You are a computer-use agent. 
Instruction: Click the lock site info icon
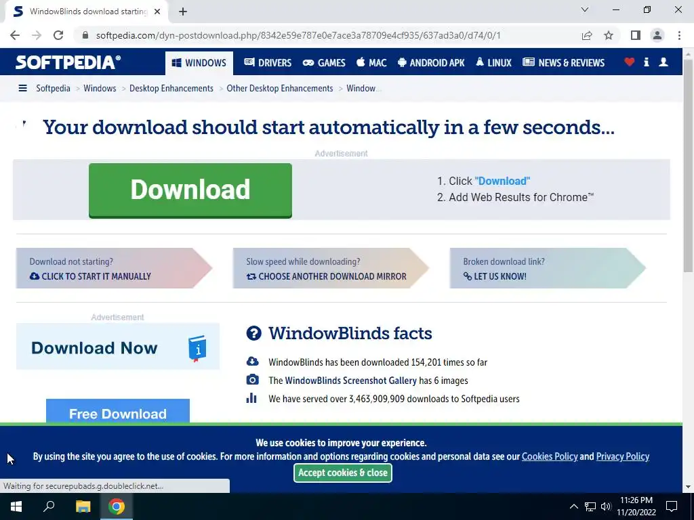coord(86,35)
